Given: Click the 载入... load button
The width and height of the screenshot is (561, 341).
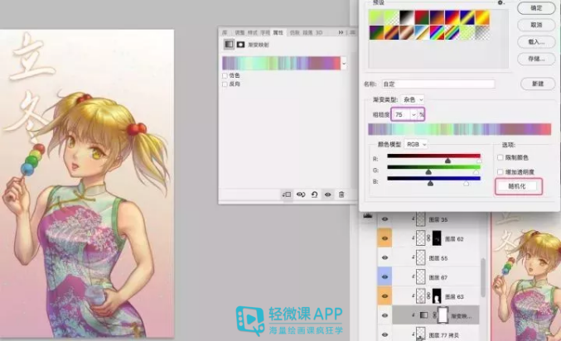Looking at the screenshot, I should point(536,42).
